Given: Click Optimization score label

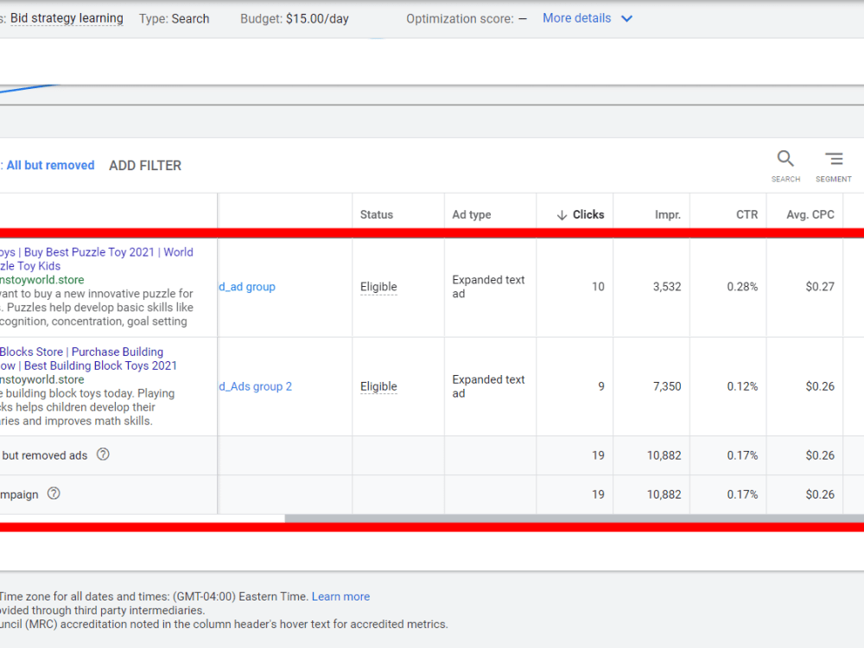Looking at the screenshot, I should point(460,19).
